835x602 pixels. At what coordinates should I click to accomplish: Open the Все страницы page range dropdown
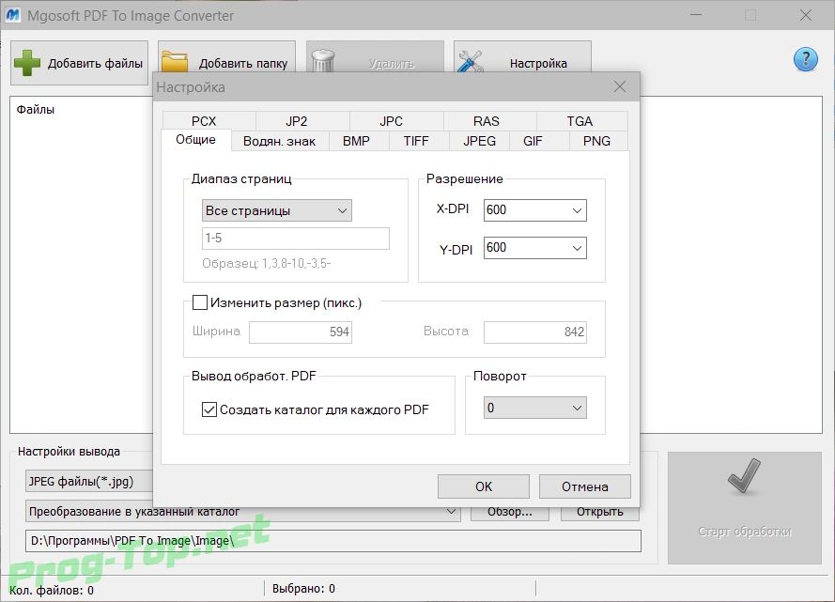(277, 210)
